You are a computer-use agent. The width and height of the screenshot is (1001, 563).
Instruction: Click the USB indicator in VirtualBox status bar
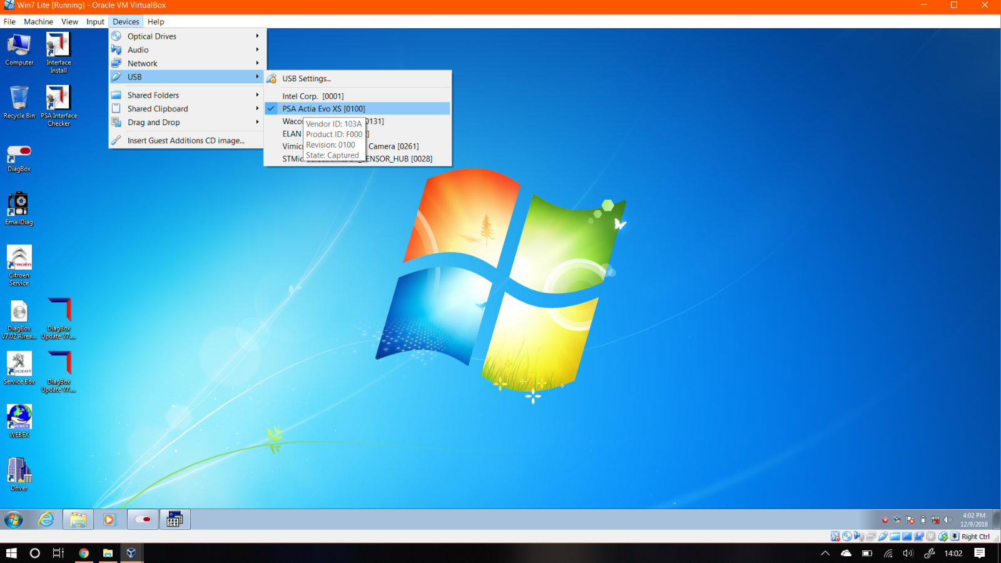(x=883, y=537)
